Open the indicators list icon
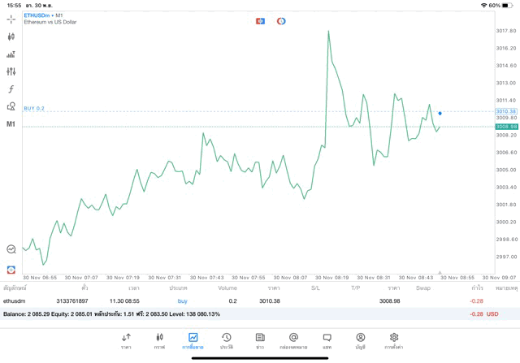Screen dimensions: 520x363 [11, 54]
